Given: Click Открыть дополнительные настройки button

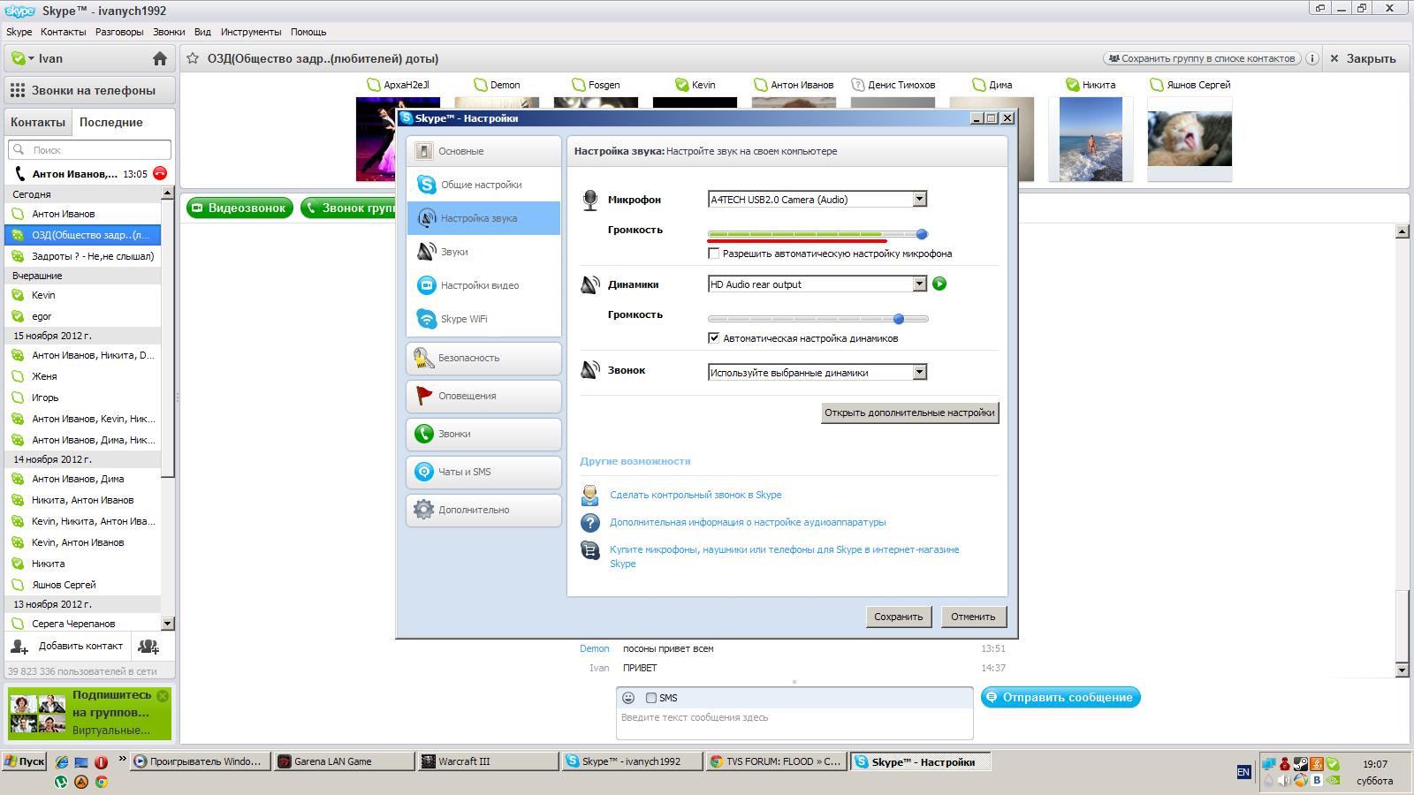Looking at the screenshot, I should pos(909,413).
